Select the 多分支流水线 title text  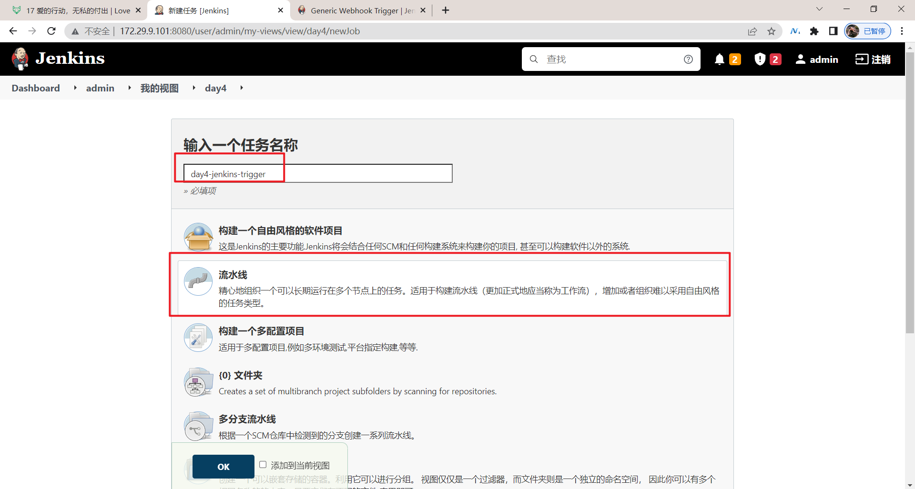pyautogui.click(x=247, y=419)
